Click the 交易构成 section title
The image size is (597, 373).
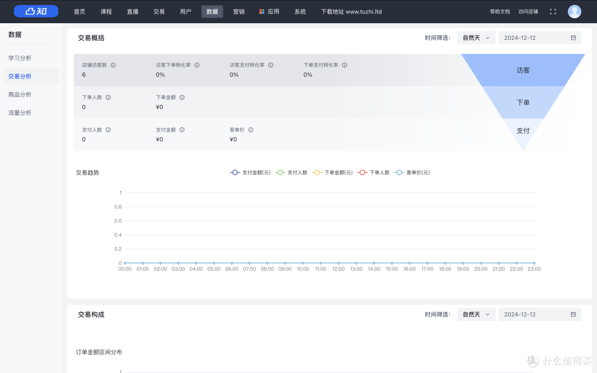[x=91, y=314]
